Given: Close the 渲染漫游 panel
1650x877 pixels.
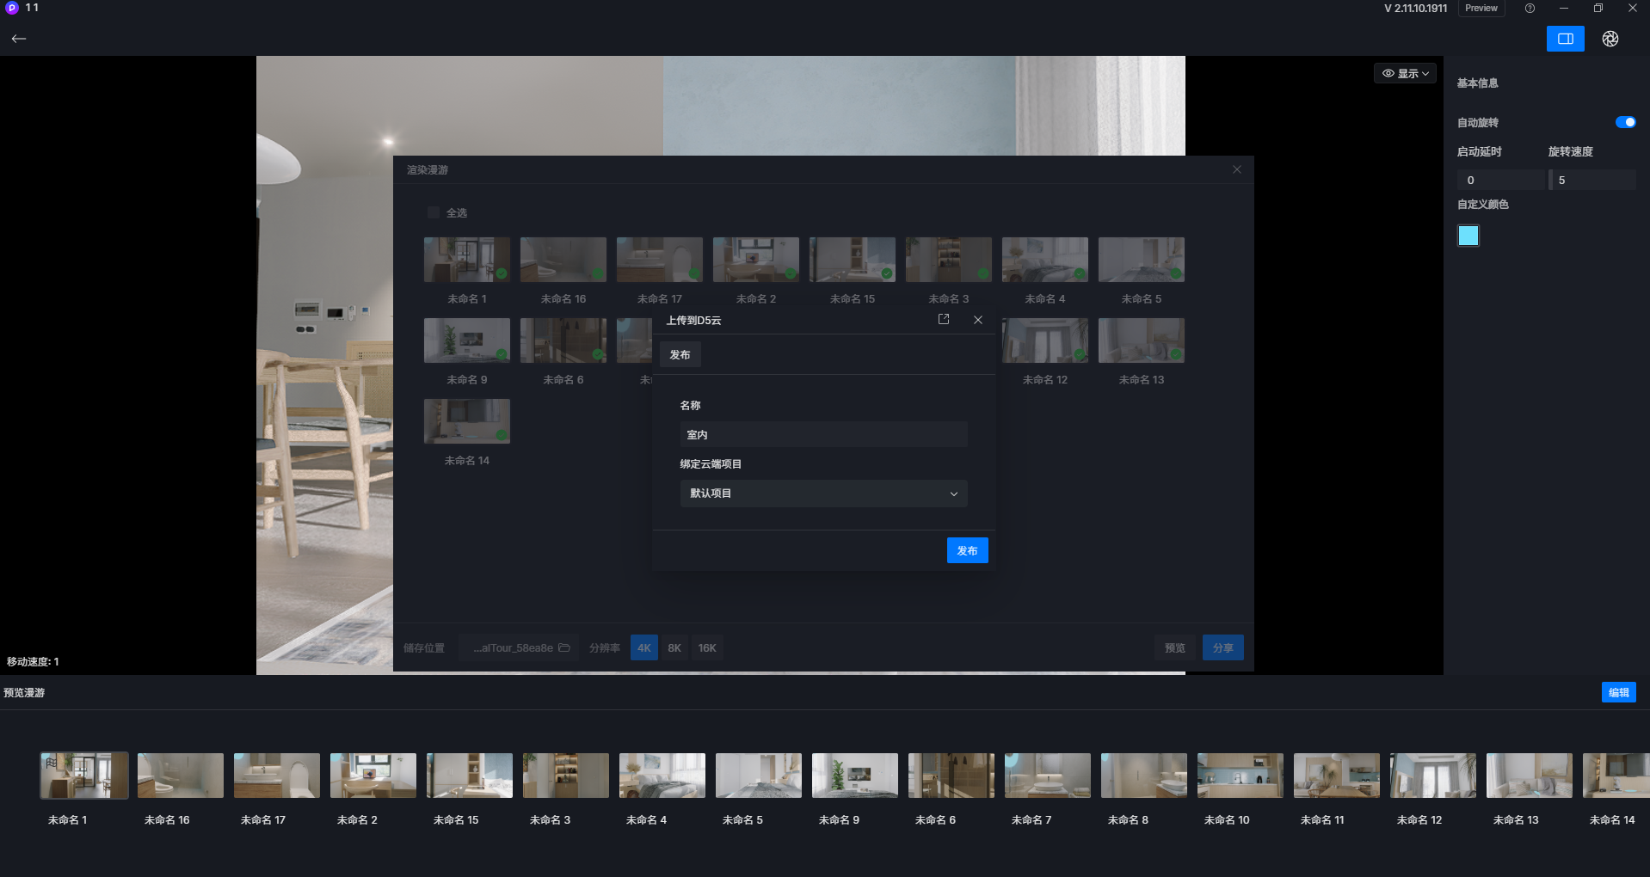Looking at the screenshot, I should (1237, 169).
